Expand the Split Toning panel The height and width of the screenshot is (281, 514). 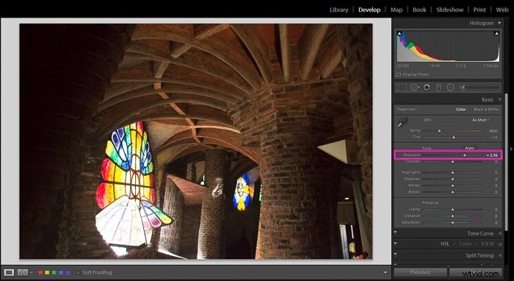pyautogui.click(x=499, y=255)
